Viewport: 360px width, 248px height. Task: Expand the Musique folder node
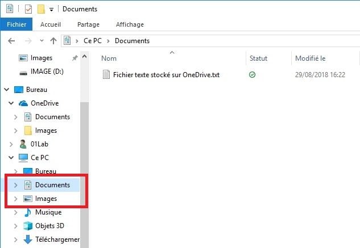pos(15,212)
